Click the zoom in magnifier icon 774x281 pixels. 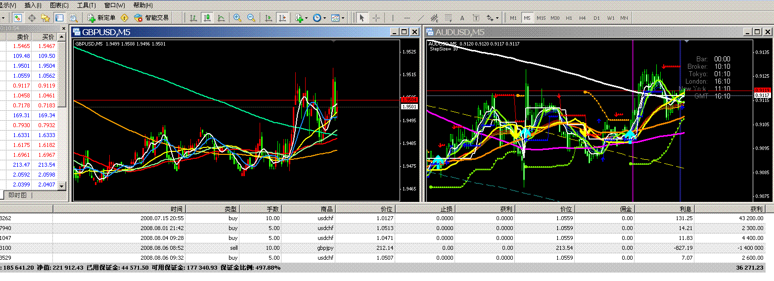pos(237,18)
